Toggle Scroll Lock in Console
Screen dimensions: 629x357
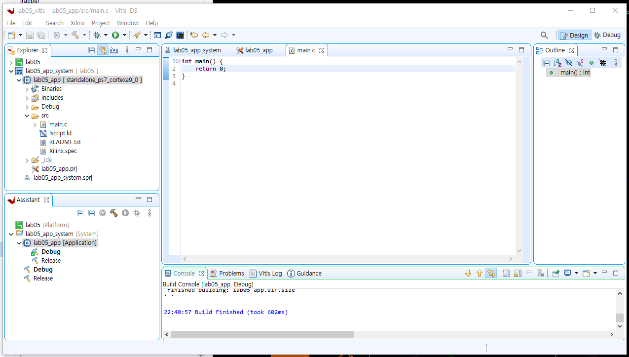518,273
